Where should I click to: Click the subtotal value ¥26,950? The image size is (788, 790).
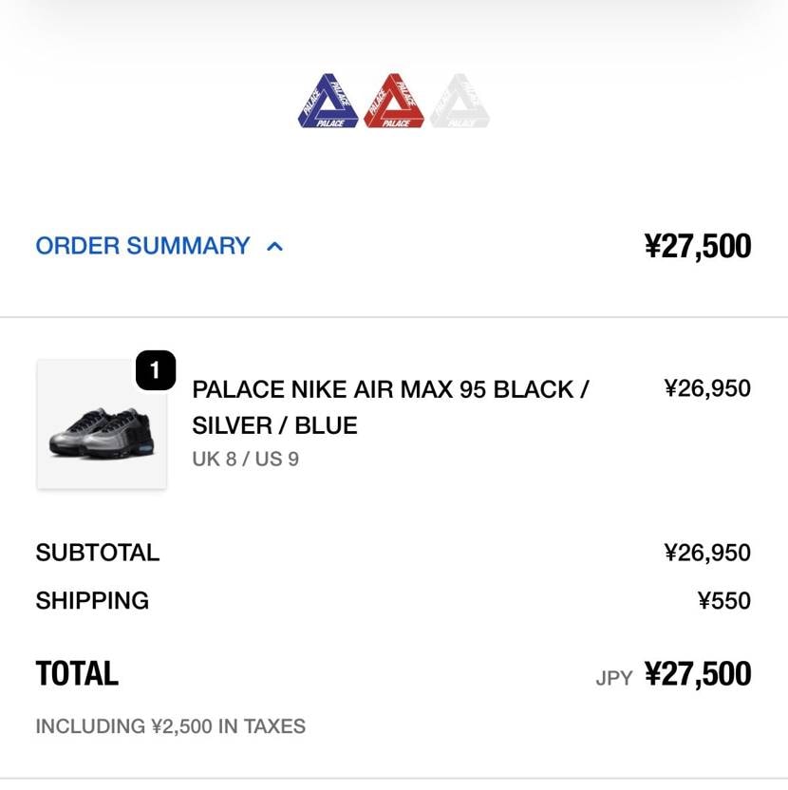pos(707,553)
